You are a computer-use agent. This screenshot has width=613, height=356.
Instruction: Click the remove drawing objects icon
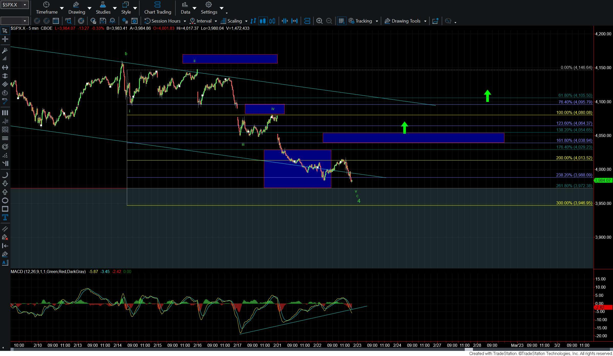(5, 237)
